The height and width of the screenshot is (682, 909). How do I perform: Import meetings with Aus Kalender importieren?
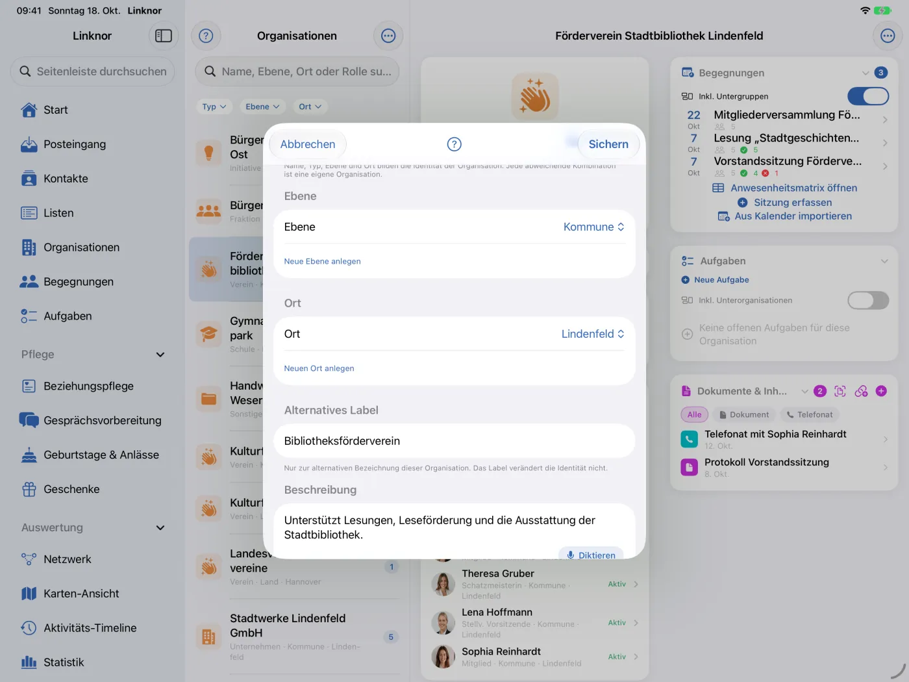click(x=785, y=216)
